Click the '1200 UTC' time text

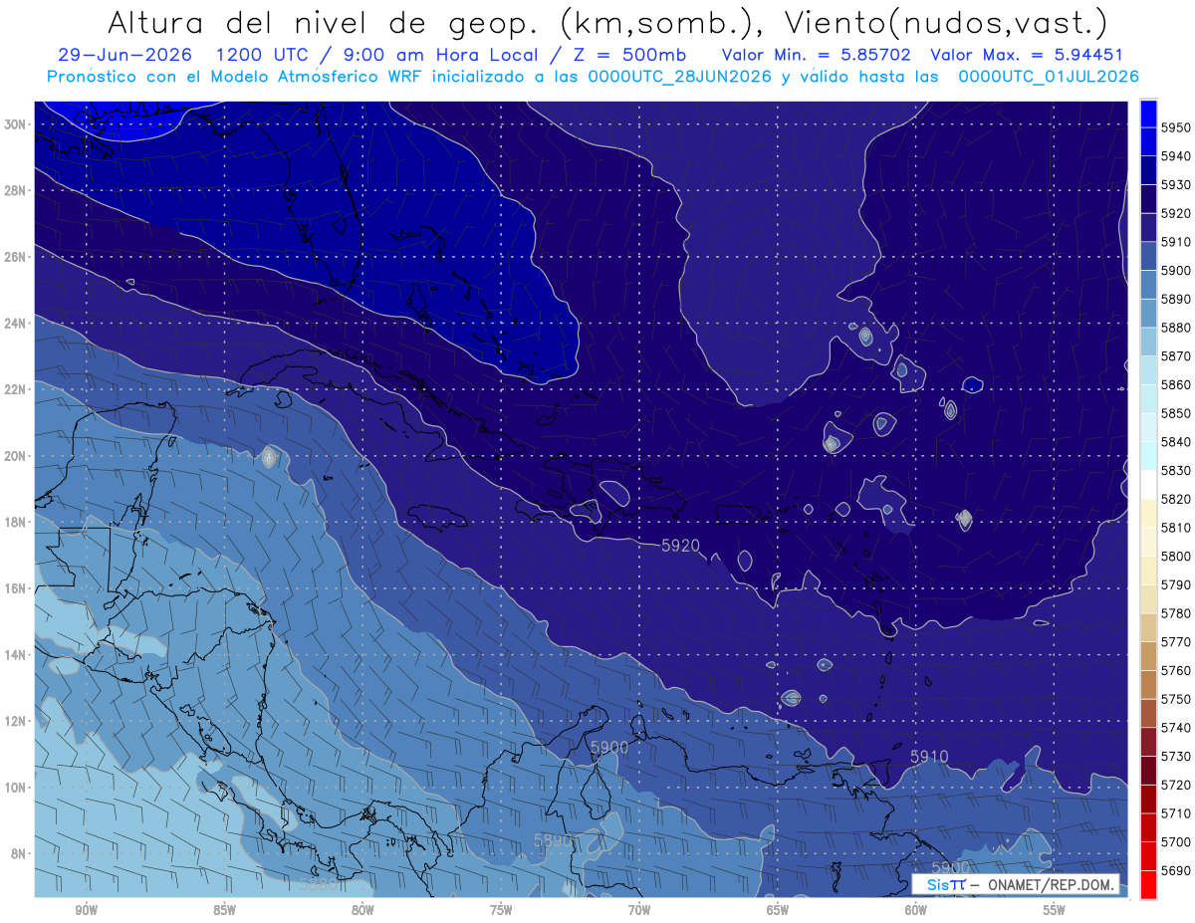coord(261,55)
